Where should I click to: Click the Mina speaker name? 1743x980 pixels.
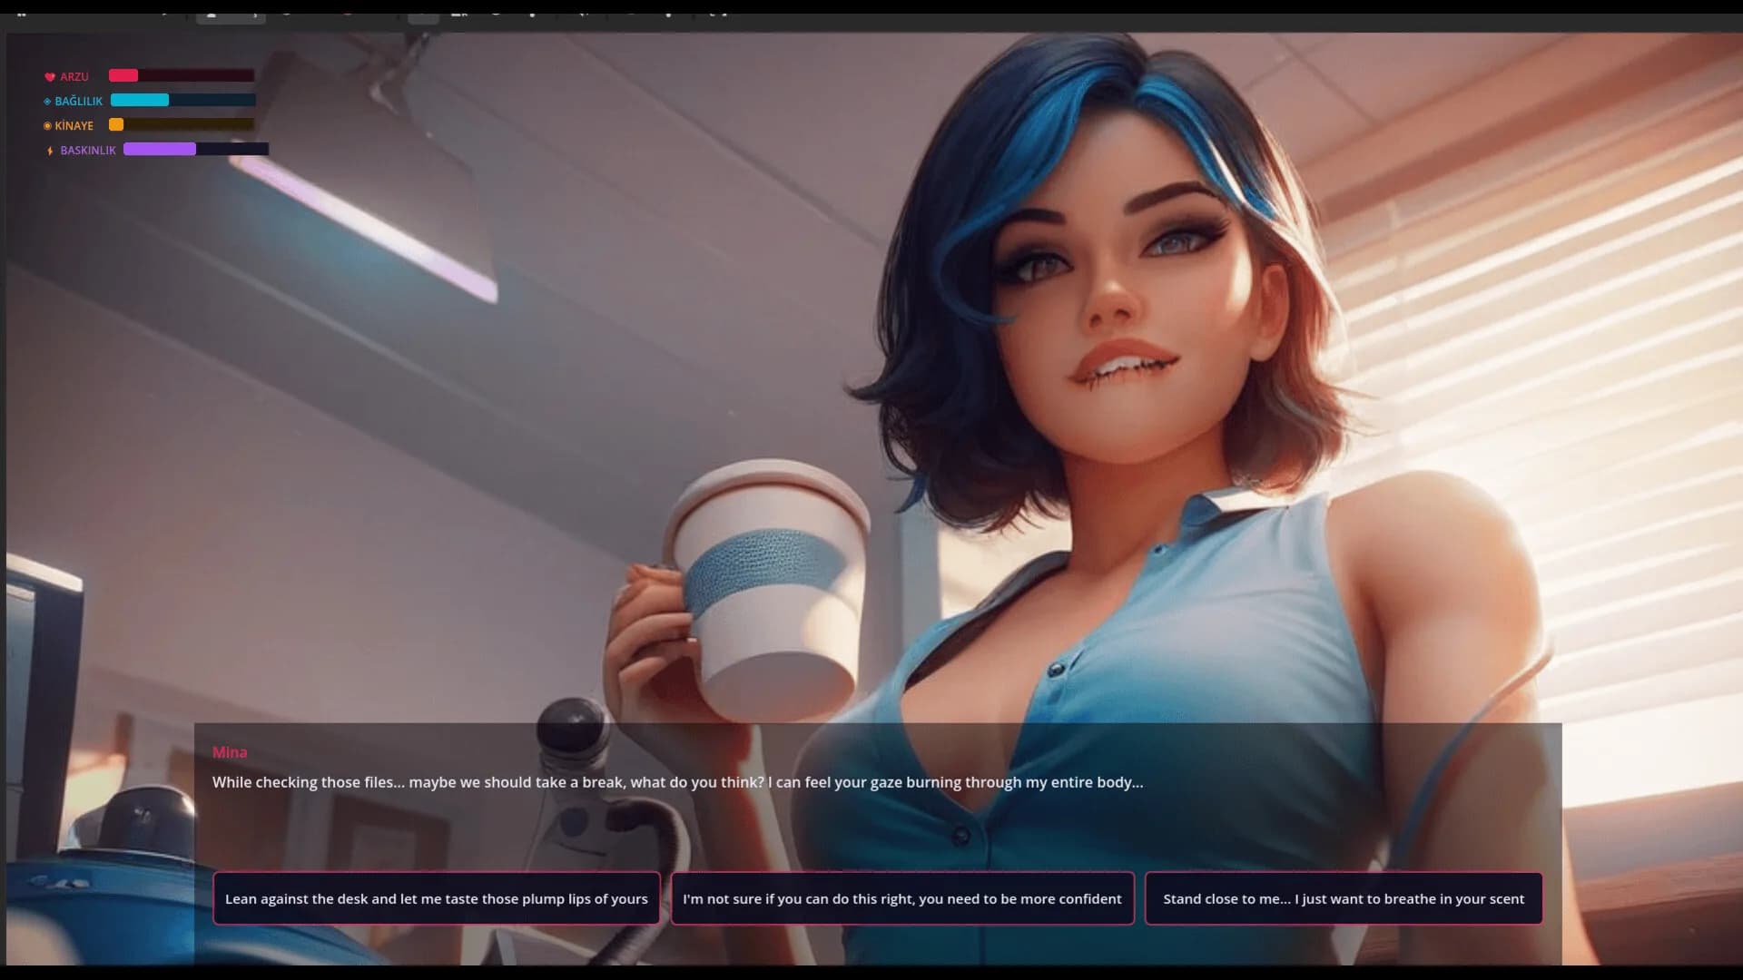pos(230,752)
